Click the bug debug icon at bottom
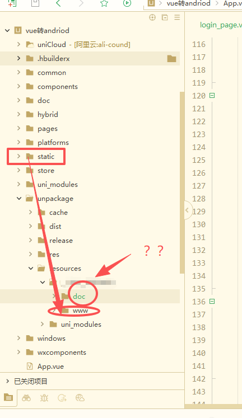Screen dimensions: 242x418 pyautogui.click(x=44, y=398)
